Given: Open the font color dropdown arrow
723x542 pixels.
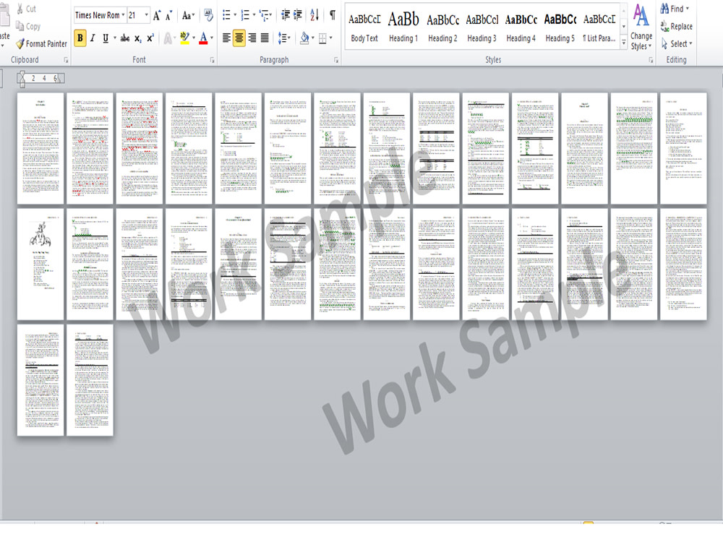Looking at the screenshot, I should pos(212,38).
